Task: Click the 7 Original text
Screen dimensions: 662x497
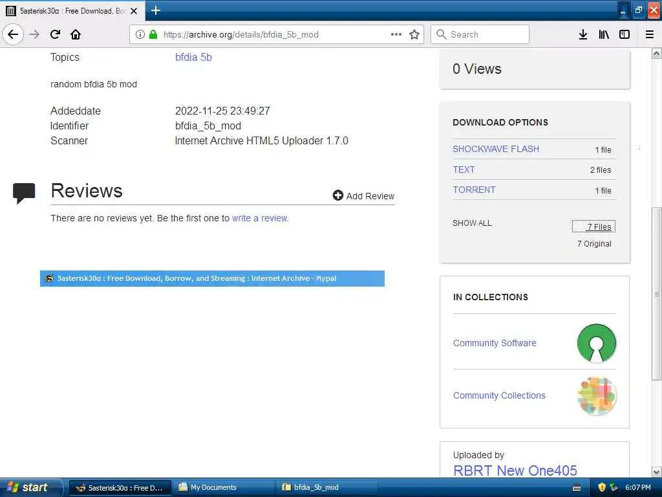Action: [x=594, y=244]
